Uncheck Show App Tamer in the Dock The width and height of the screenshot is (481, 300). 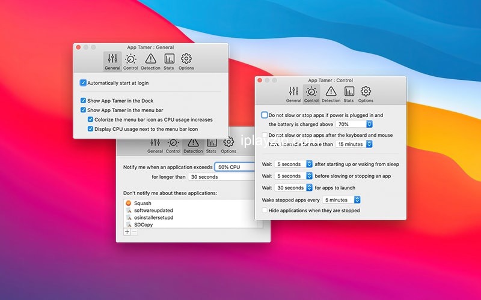tap(84, 101)
